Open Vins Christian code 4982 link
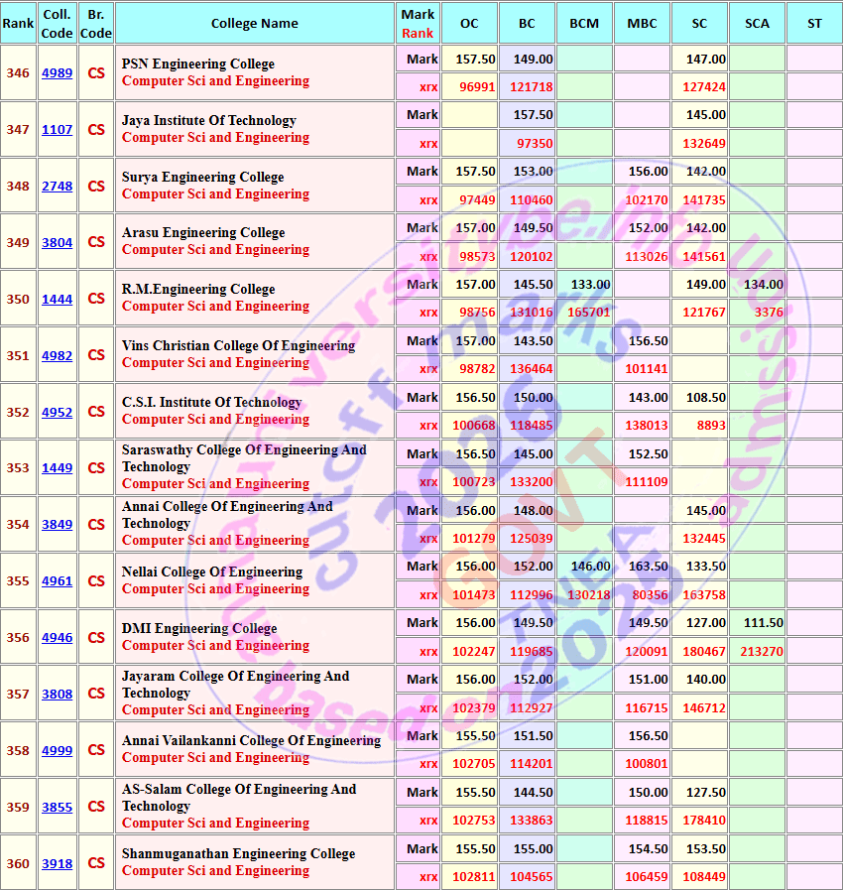844x890 pixels. pos(57,356)
